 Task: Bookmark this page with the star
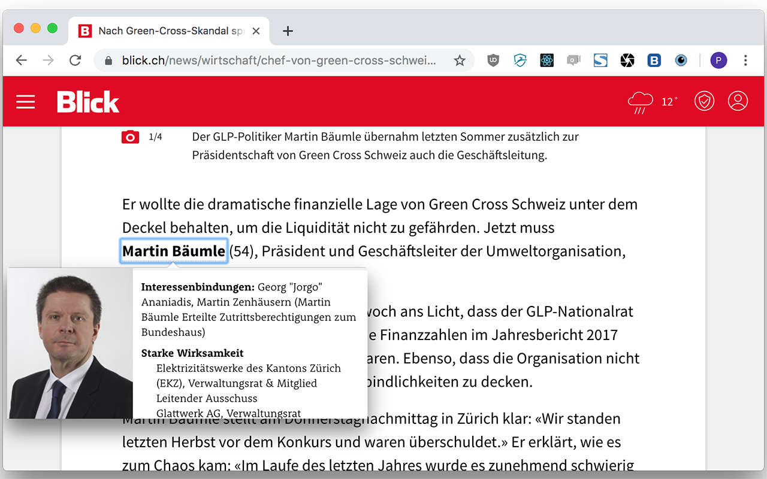pyautogui.click(x=460, y=60)
